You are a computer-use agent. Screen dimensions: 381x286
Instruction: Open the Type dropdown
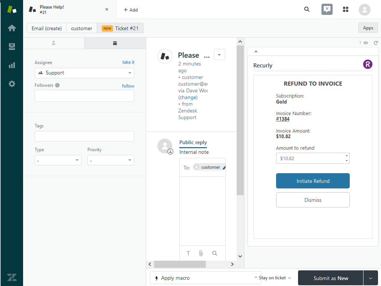click(x=58, y=160)
